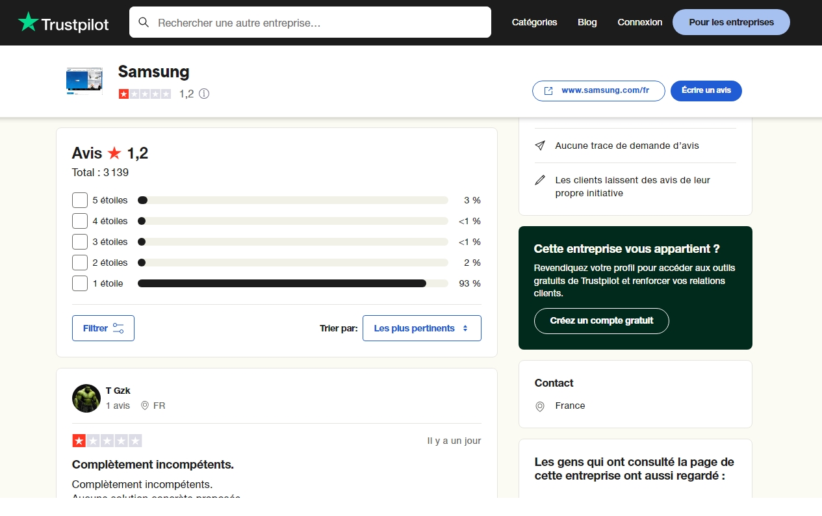
Task: Check the 3 étoiles checkbox
Action: pos(80,242)
